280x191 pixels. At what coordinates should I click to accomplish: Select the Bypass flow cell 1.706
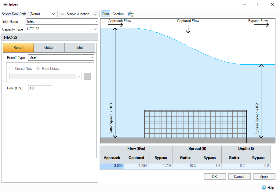pyautogui.click(x=161, y=166)
